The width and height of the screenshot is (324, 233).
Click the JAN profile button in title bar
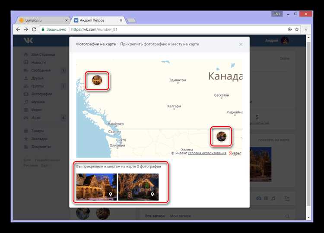(277, 14)
